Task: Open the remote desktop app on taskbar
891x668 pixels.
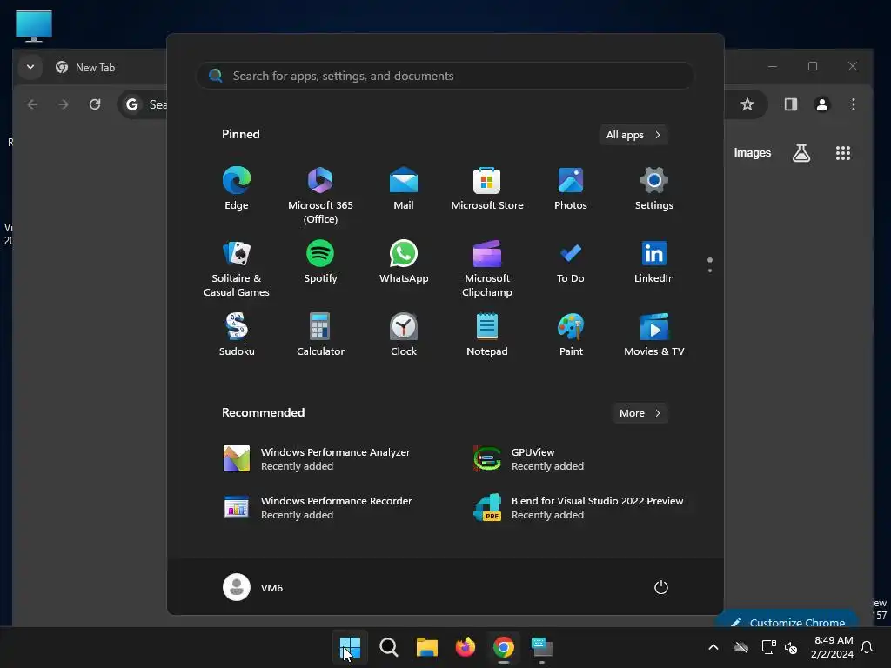Action: (x=541, y=647)
